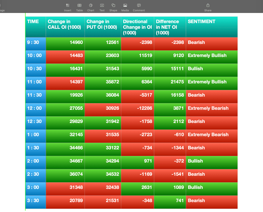Open the Shape picker
The width and height of the screenshot is (263, 212).
coord(113,8)
